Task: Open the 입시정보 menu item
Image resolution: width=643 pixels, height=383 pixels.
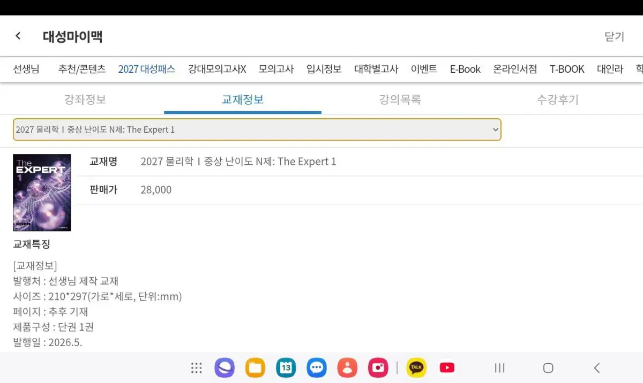Action: 324,69
